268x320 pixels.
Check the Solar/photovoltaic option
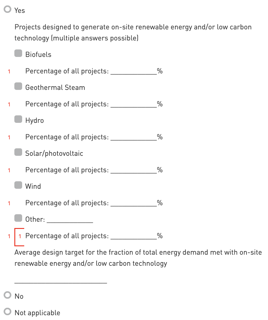[18, 153]
